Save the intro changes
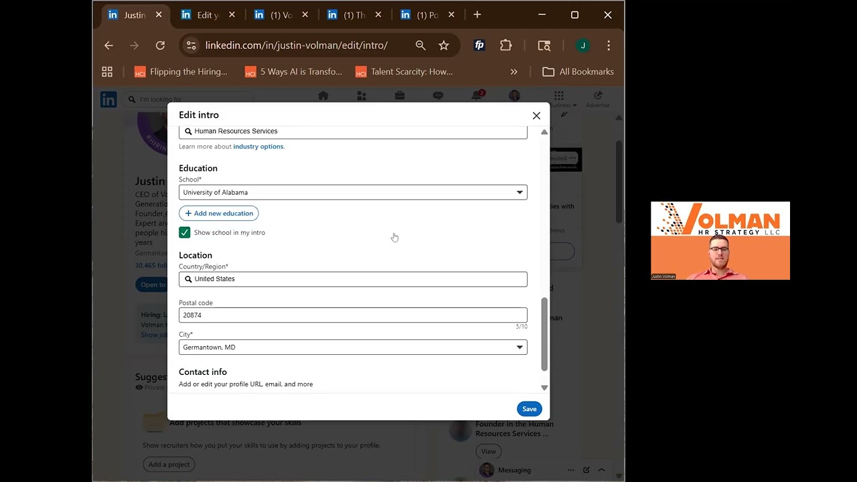Screen dimensions: 857x482 click(x=529, y=409)
